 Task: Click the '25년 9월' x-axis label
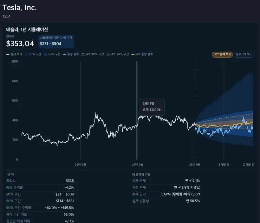[137, 165]
